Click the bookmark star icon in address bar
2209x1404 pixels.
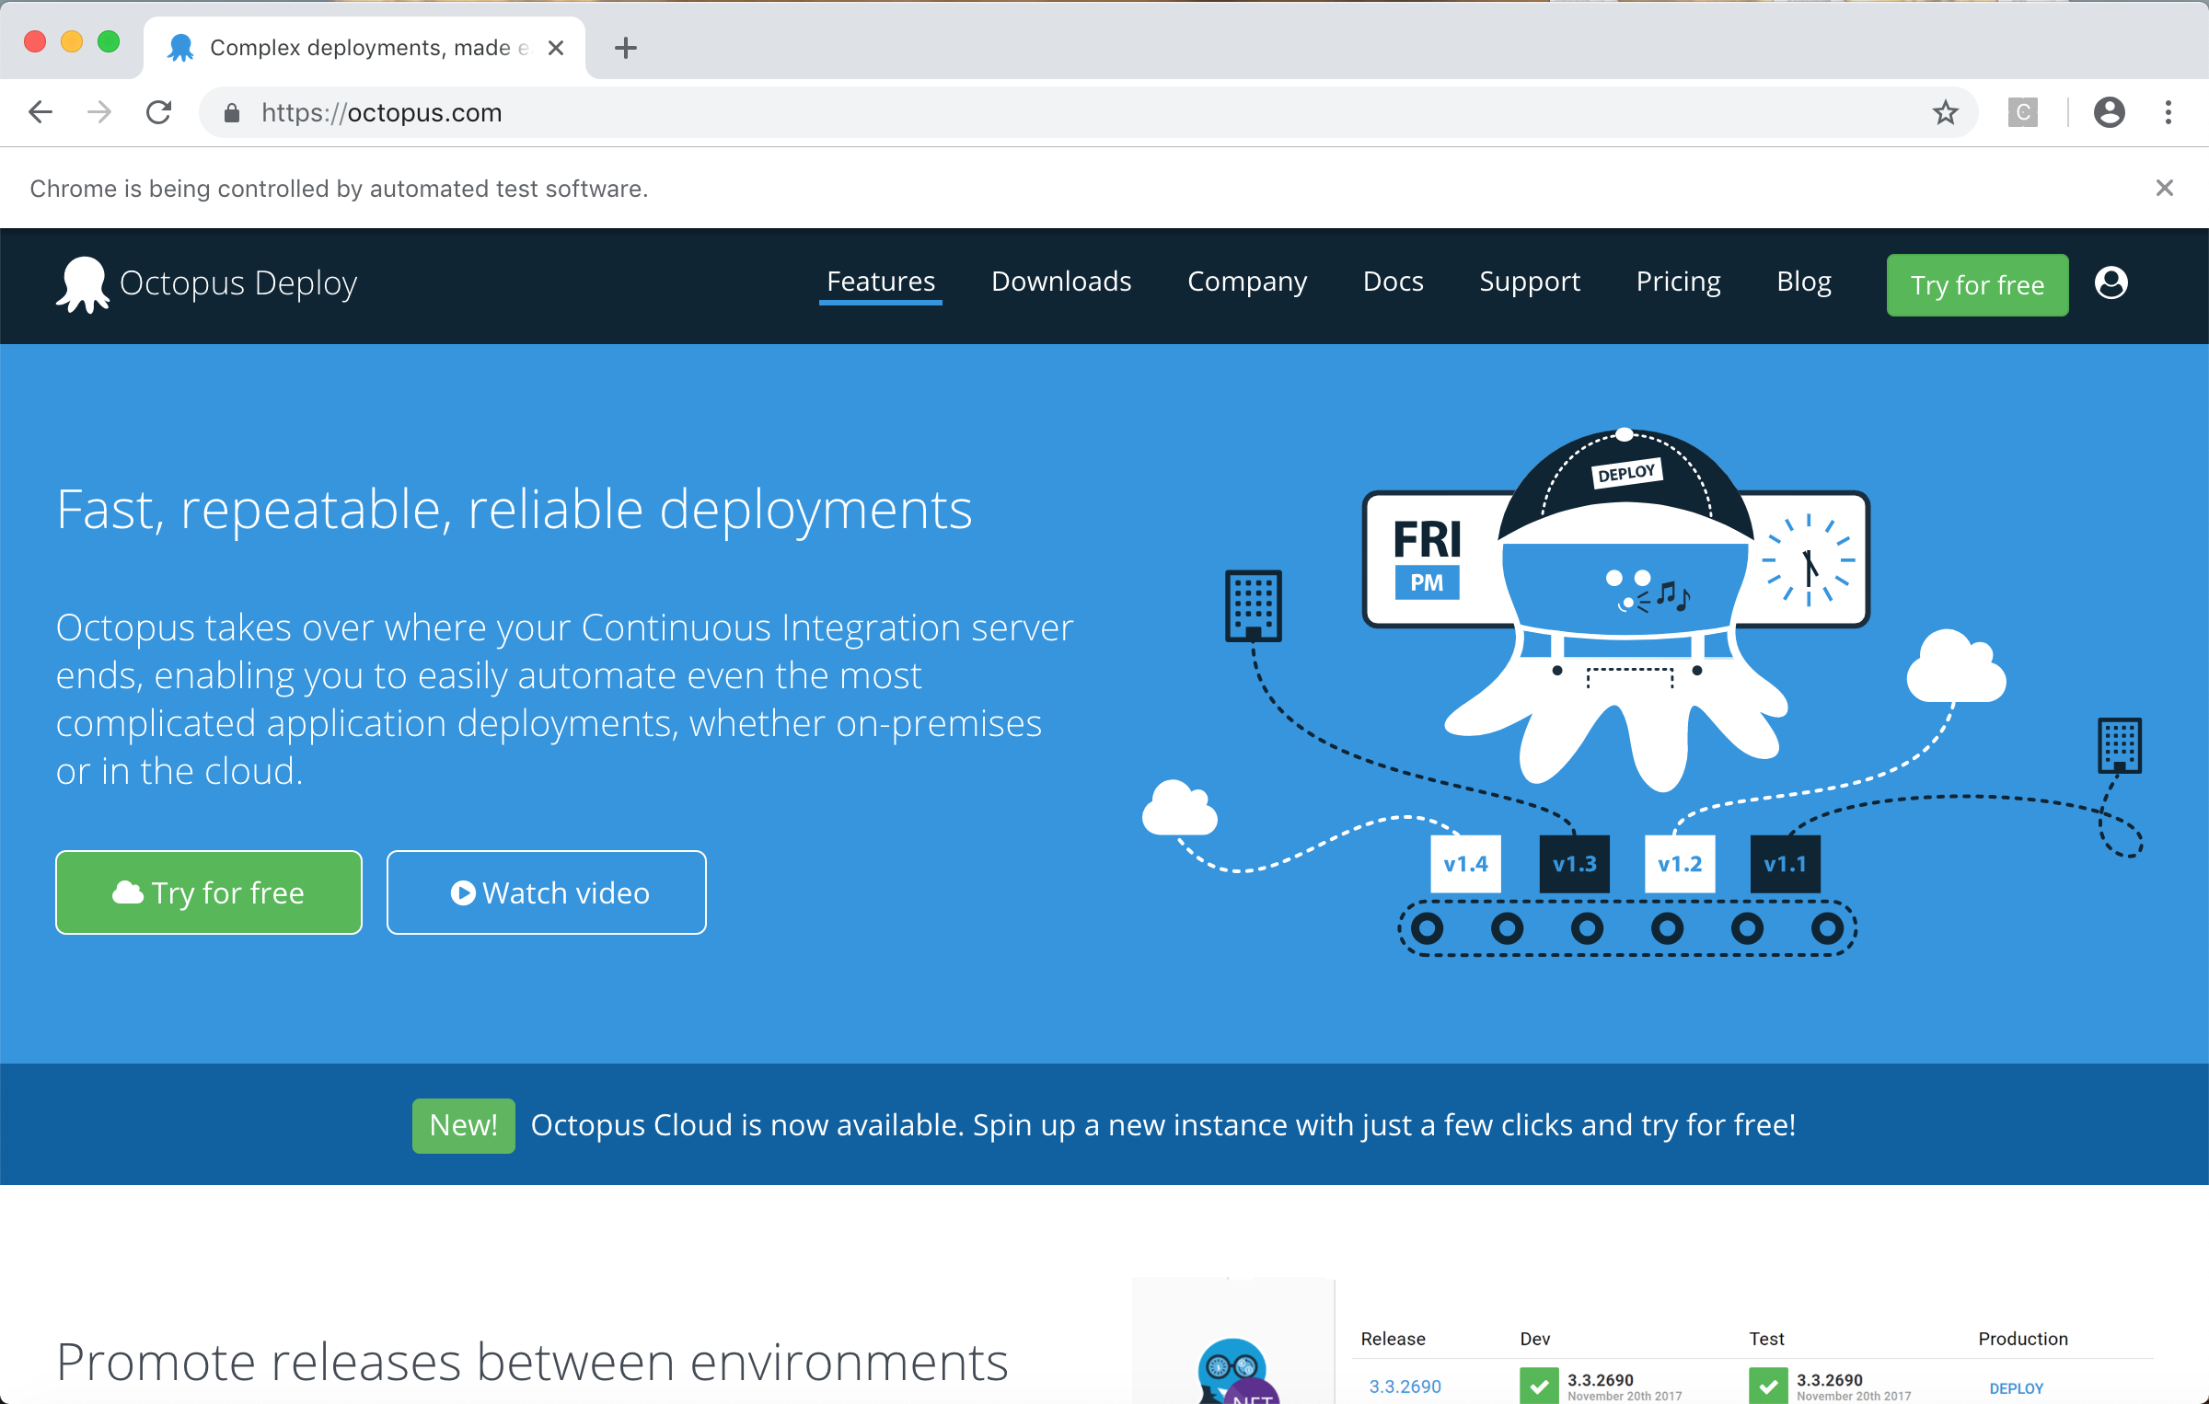click(x=1945, y=112)
